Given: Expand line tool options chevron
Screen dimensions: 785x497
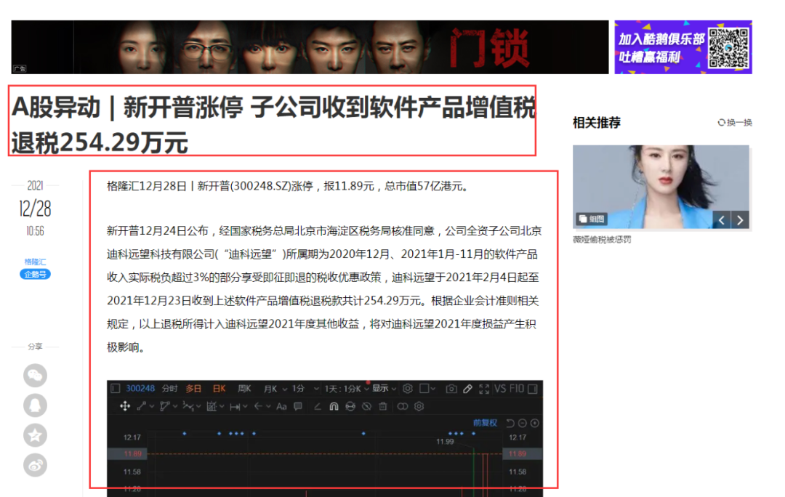Looking at the screenshot, I should coord(152,406).
